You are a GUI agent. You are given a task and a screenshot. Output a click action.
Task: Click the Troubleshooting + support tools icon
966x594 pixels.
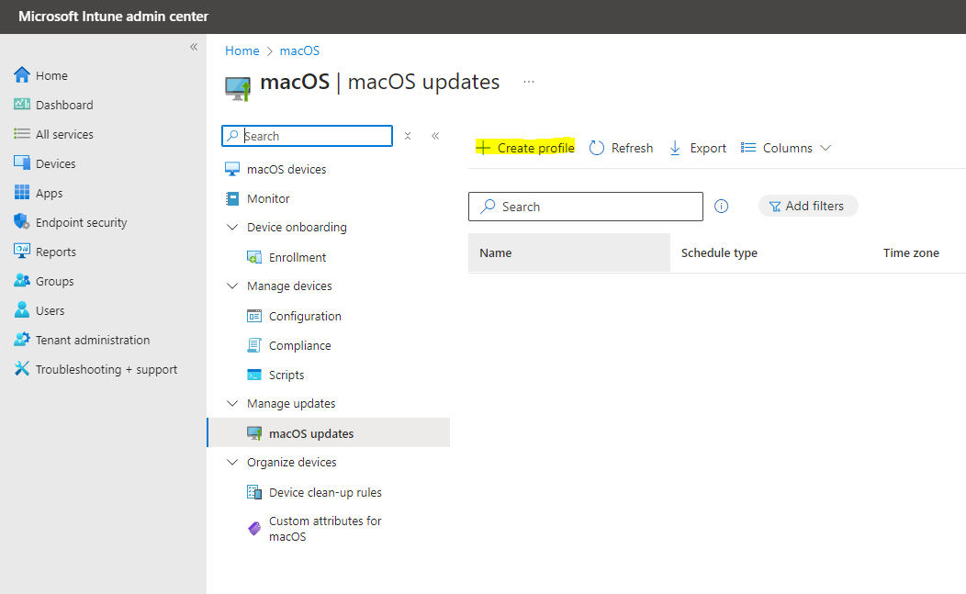point(21,368)
